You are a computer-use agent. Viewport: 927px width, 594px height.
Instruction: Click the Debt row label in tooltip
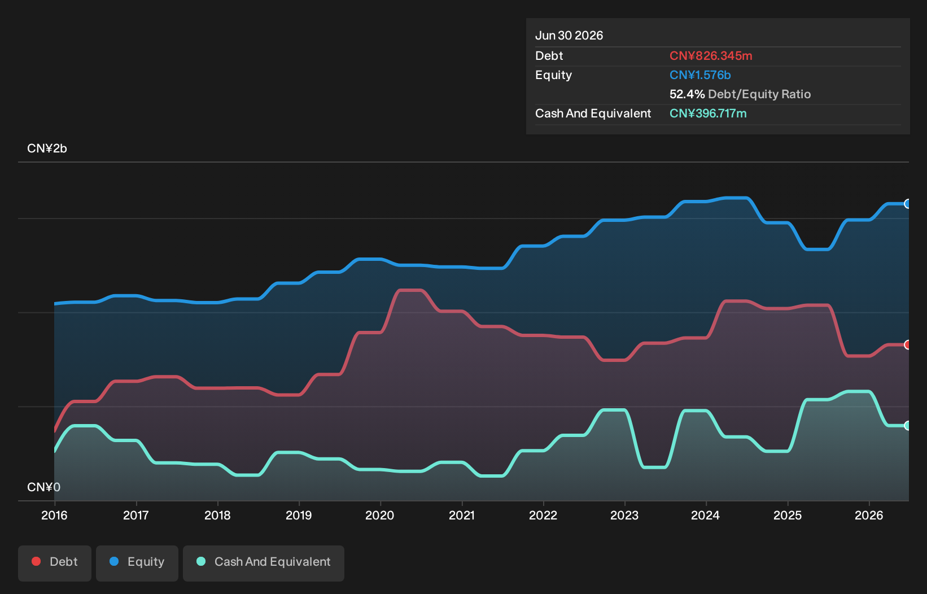tap(549, 56)
